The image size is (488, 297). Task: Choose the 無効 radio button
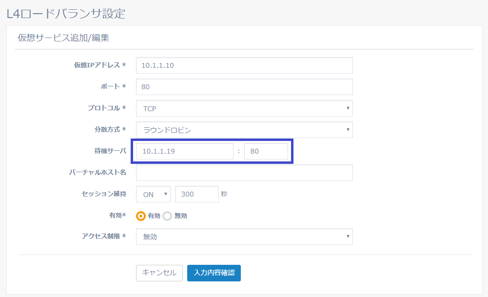tap(167, 216)
